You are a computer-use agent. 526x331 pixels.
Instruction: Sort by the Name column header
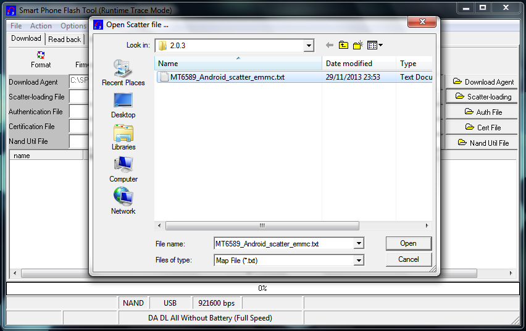[x=238, y=64]
